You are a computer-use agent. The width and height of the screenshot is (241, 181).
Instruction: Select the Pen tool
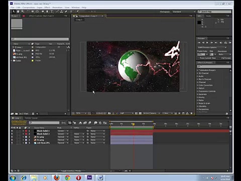(x=47, y=11)
